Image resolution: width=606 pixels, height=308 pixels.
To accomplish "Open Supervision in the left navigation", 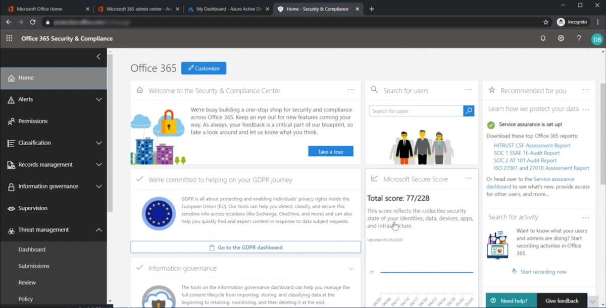I will coord(54,209).
